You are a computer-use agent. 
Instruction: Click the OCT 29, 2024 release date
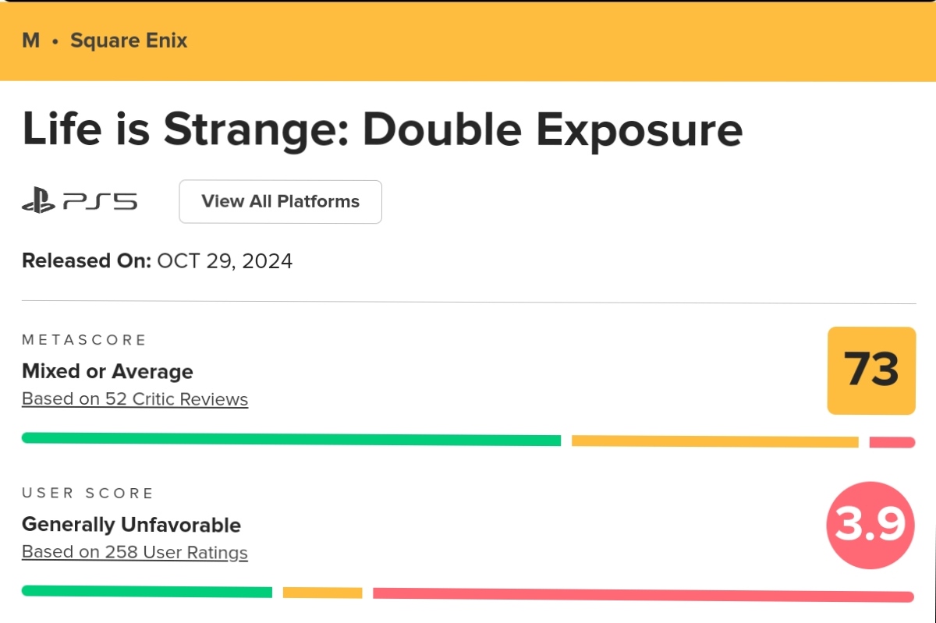225,260
